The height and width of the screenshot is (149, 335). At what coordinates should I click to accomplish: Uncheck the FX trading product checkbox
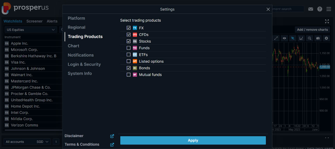click(x=129, y=28)
